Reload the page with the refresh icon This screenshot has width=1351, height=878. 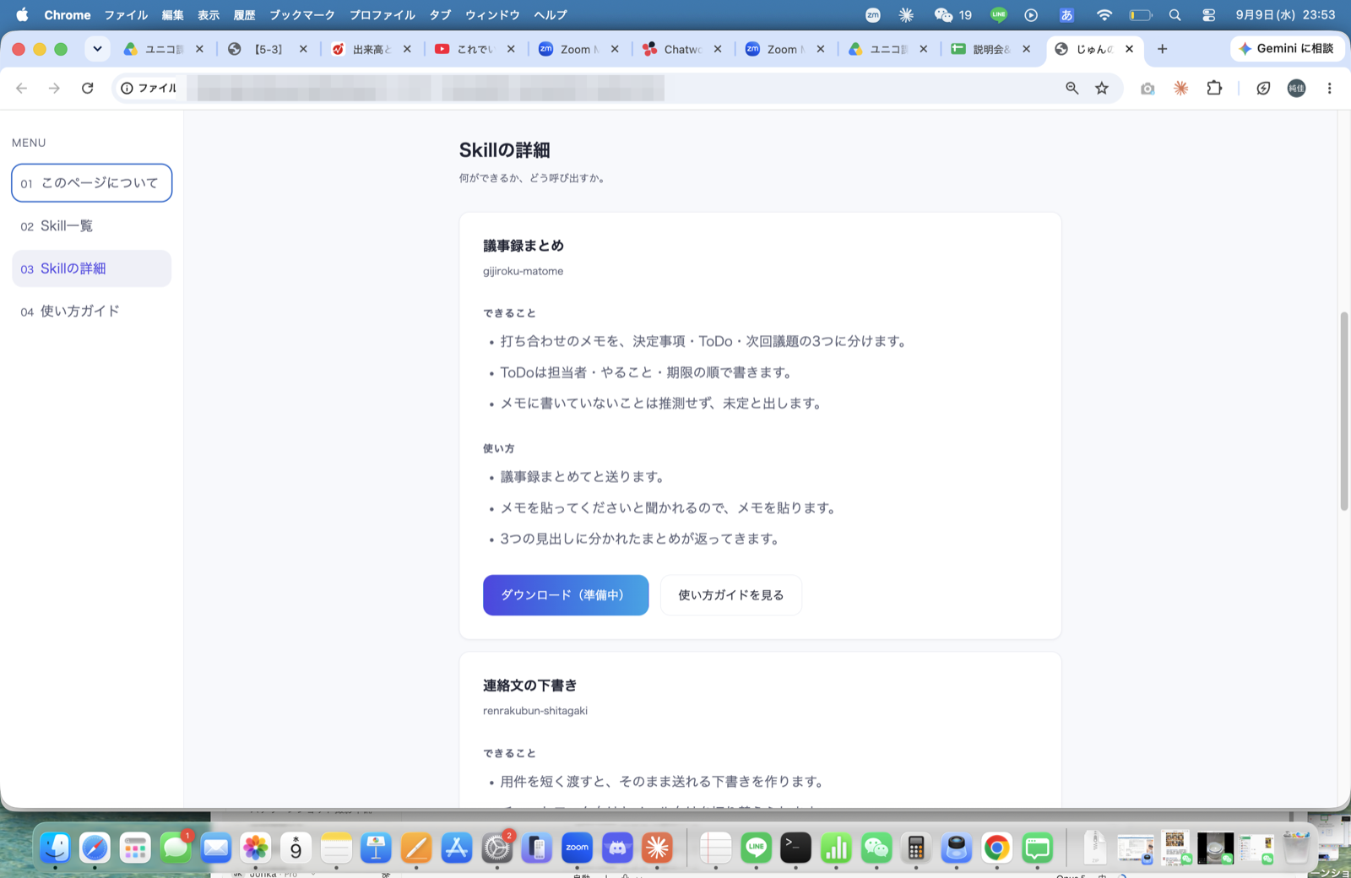[87, 88]
